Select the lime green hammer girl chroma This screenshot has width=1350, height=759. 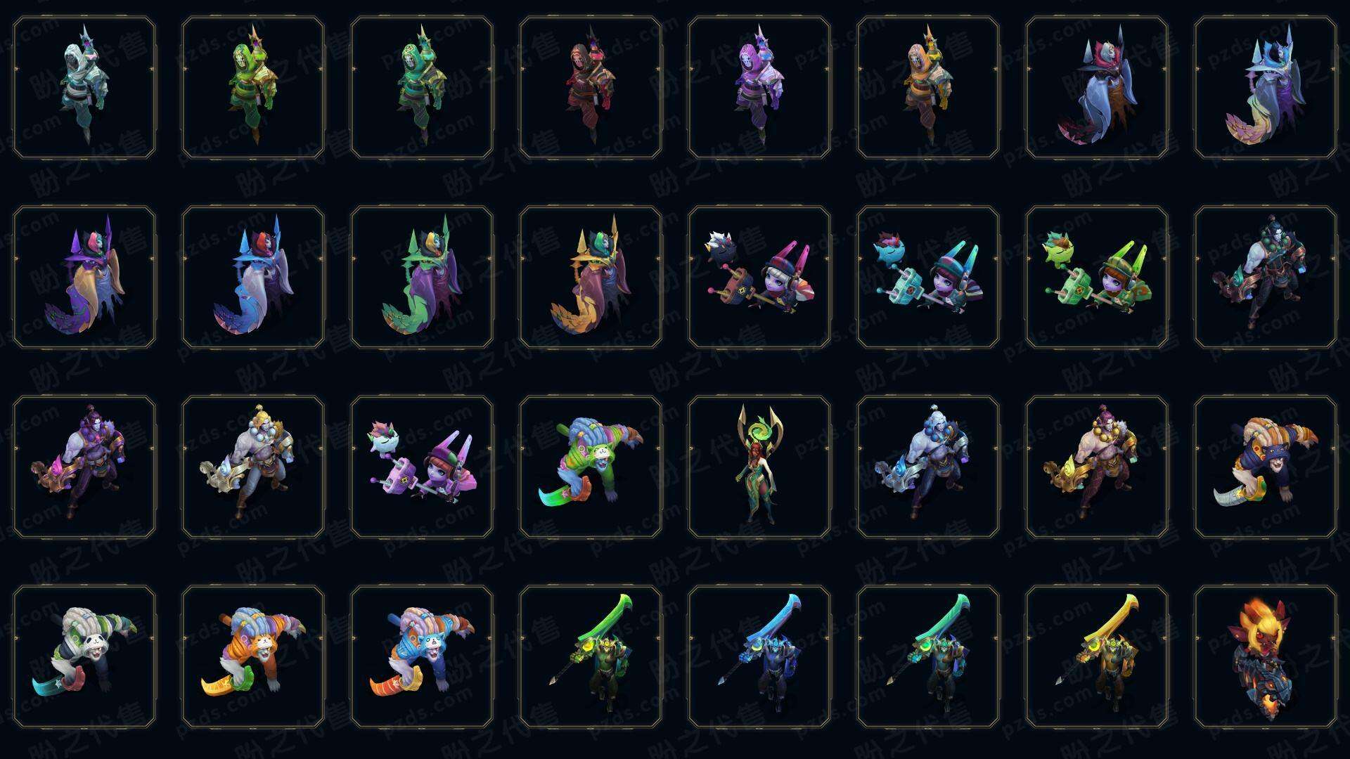coord(1097,277)
